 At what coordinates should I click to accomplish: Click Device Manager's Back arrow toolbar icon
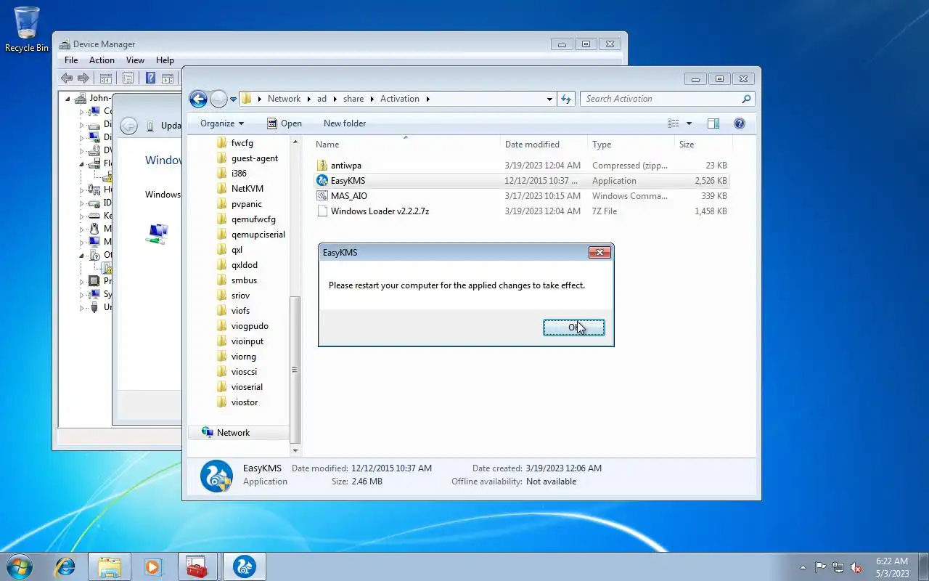coord(67,78)
